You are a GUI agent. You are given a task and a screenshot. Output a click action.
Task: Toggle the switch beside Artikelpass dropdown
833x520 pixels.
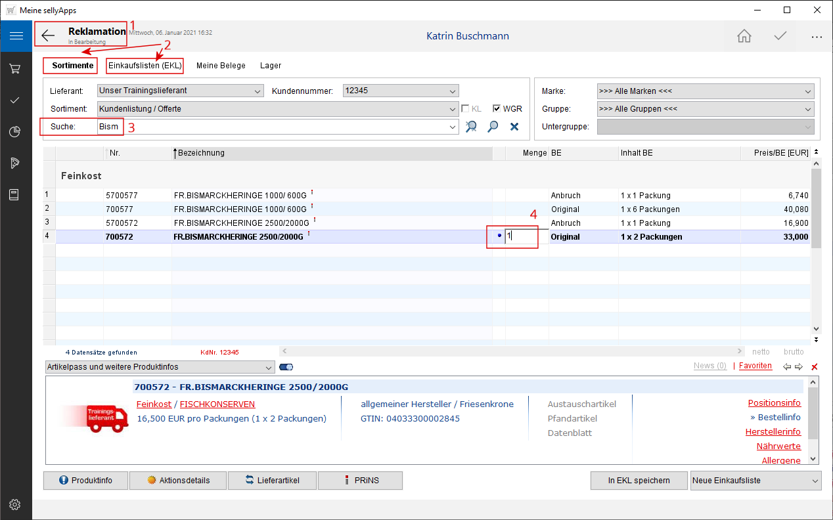click(x=286, y=367)
